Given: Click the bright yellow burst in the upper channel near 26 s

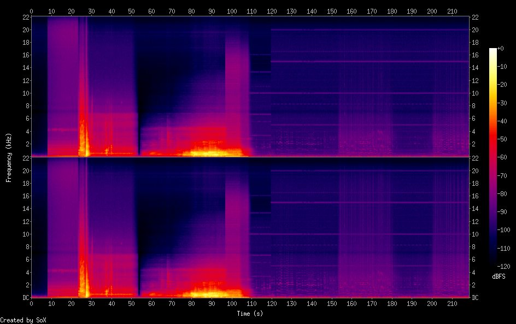Looking at the screenshot, I should pyautogui.click(x=84, y=143).
